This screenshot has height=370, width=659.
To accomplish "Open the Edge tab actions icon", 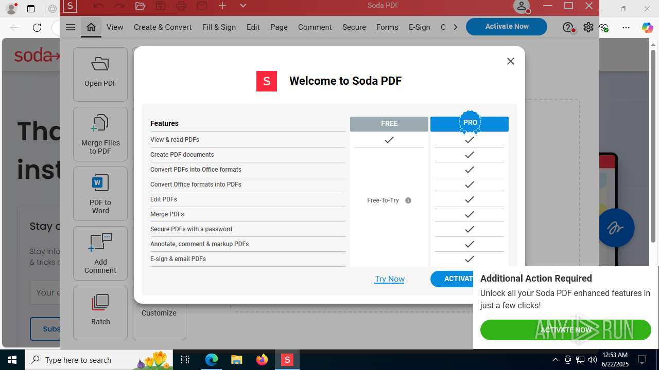I will pyautogui.click(x=31, y=9).
